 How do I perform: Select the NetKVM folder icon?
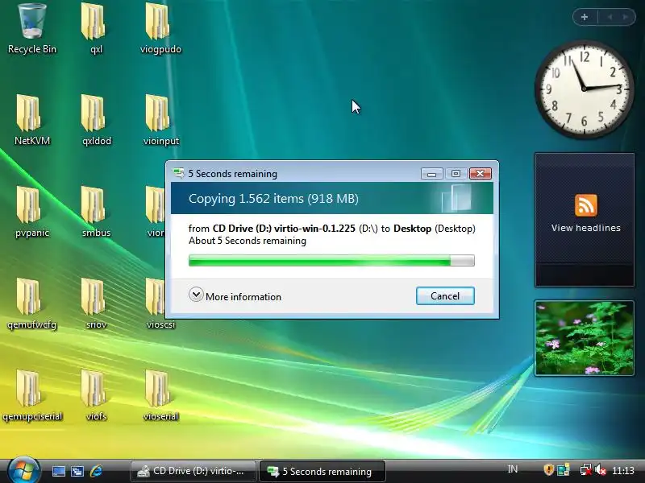point(32,120)
